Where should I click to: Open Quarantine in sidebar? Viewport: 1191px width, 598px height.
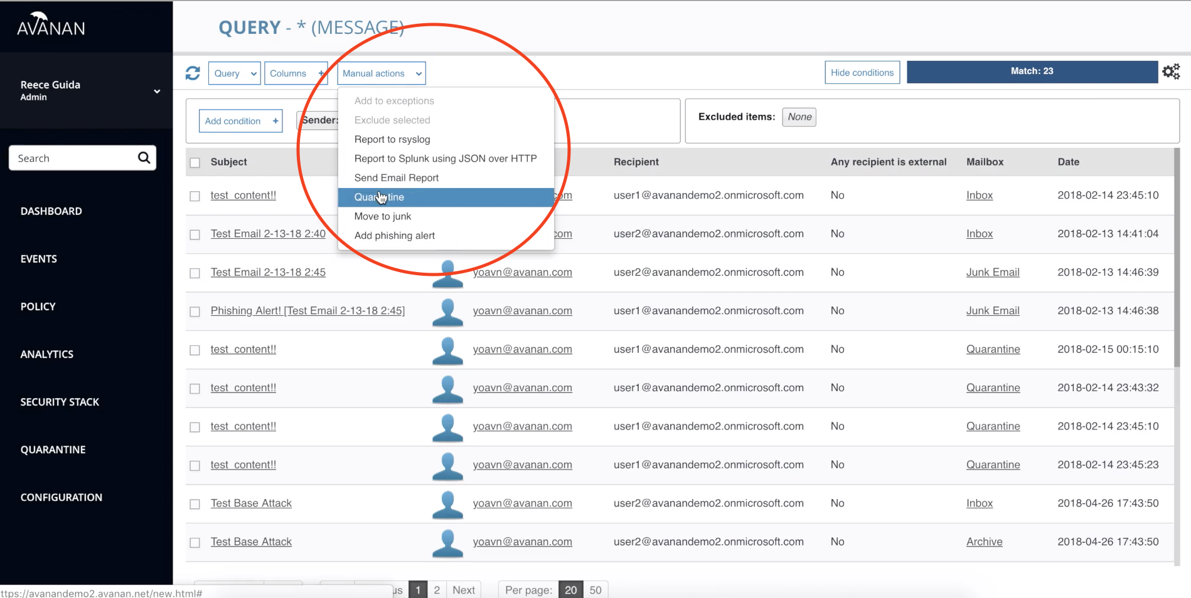[53, 449]
